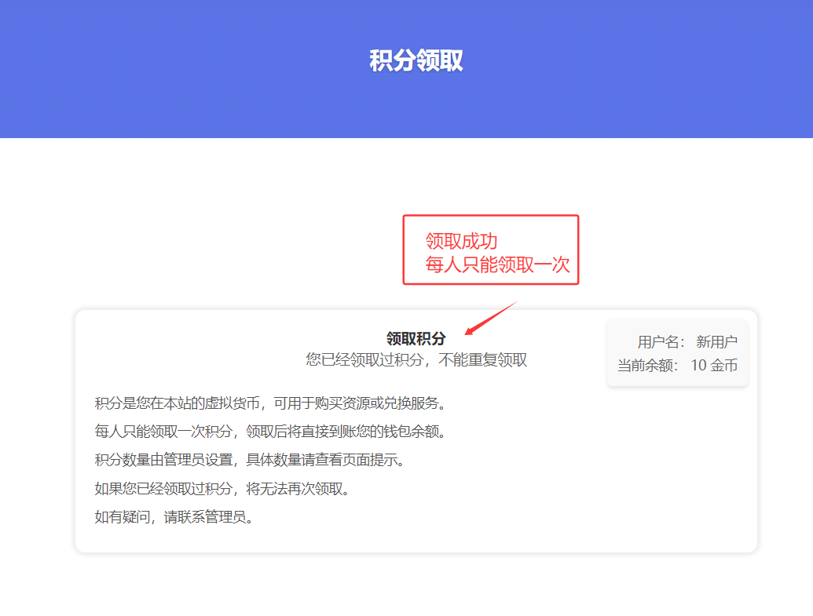The image size is (813, 616).
Task: Click the line saying 将无法再次领取
Action: [x=222, y=489]
